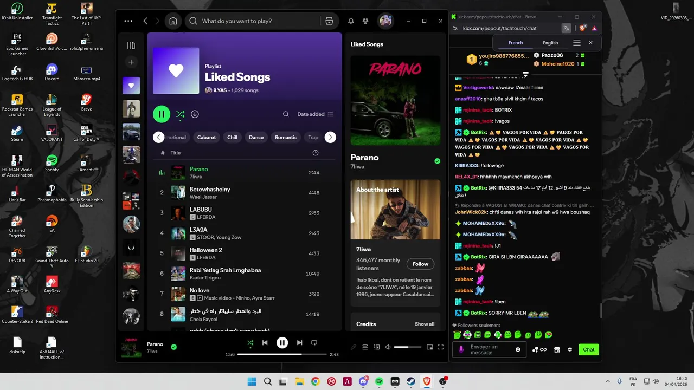The width and height of the screenshot is (694, 390).
Task: Open emoji picker in Kick chat
Action: 518,350
